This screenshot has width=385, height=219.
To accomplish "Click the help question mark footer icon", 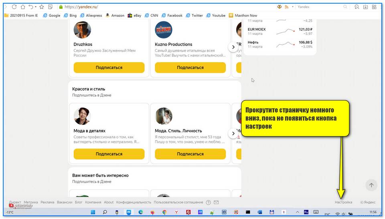I will (208, 203).
